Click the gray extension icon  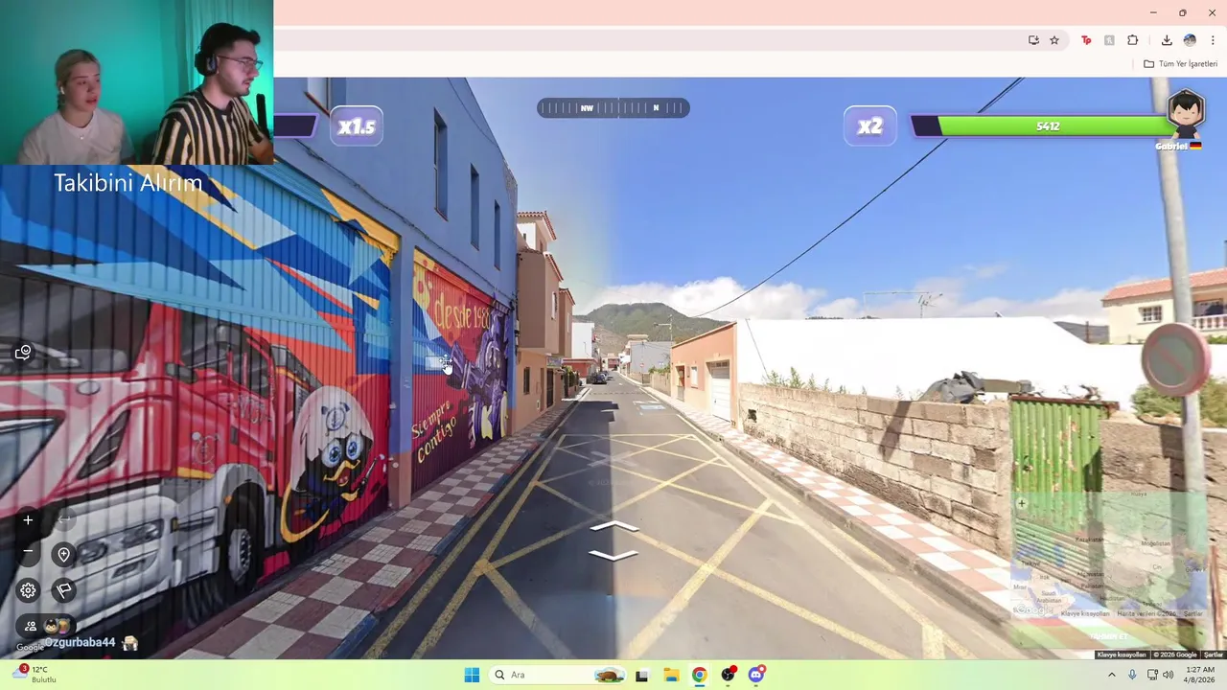tap(1109, 40)
